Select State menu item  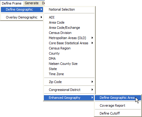69,69
